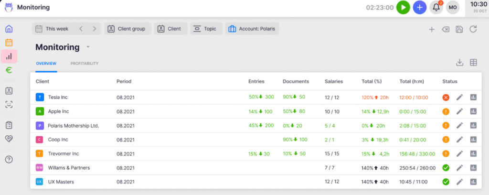Add a new filter with plus icon
The image size is (489, 195).
432,29
